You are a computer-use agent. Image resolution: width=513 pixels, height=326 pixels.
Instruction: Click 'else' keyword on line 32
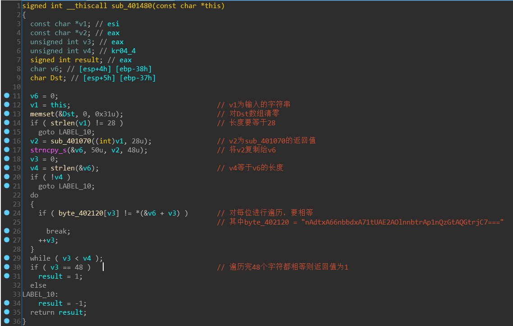point(38,286)
